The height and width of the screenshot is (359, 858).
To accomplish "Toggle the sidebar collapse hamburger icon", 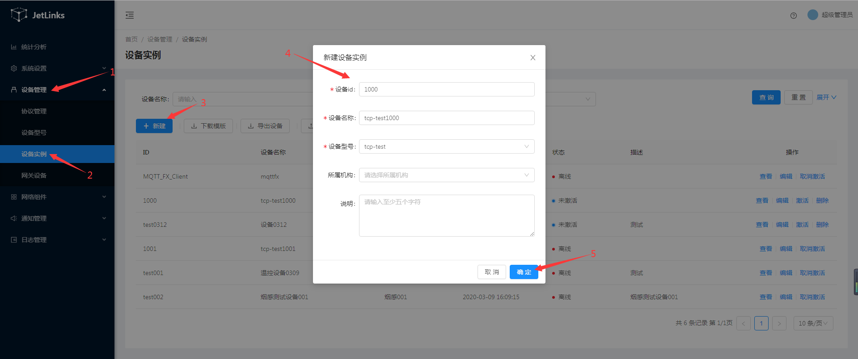I will 130,15.
